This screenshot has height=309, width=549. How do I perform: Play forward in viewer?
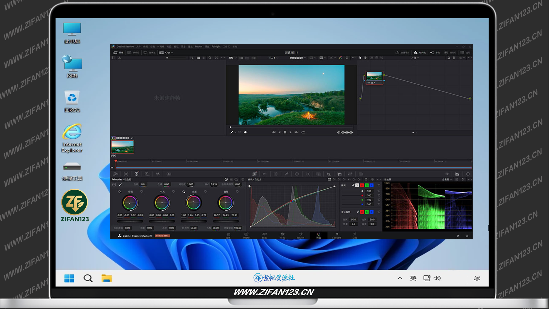[x=291, y=132]
